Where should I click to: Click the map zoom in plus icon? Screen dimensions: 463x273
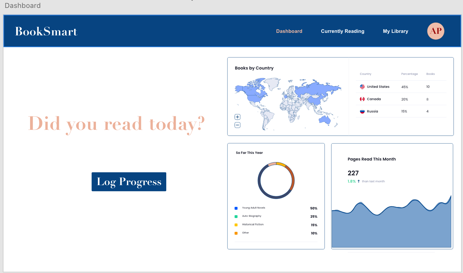238,117
